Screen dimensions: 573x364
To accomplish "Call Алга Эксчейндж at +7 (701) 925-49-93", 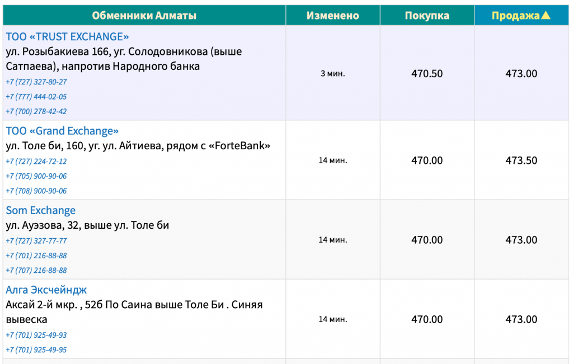I will point(36,335).
